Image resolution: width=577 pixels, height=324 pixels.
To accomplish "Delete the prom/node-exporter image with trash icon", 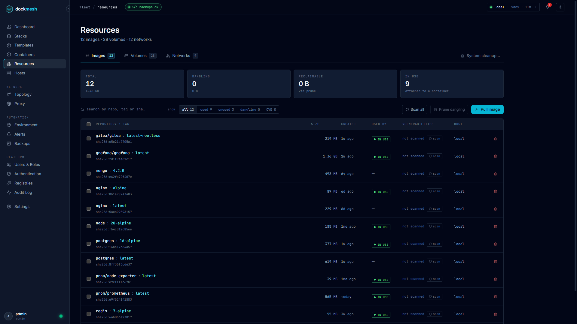I will pos(495,279).
